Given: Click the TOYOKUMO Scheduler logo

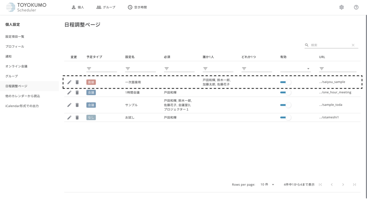Looking at the screenshot, I should click(x=26, y=7).
